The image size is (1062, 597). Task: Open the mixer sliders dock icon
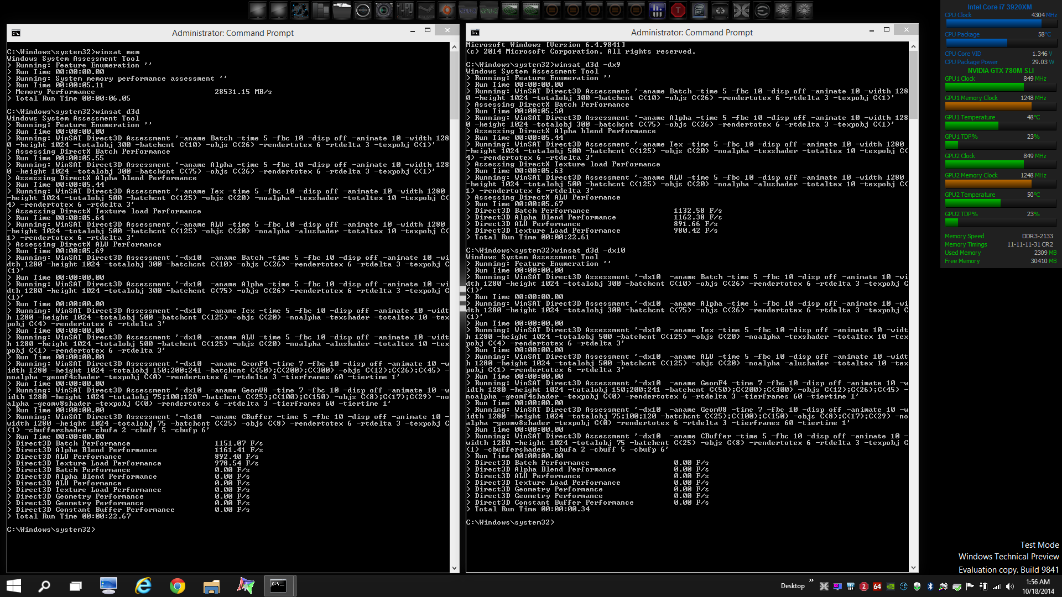(405, 11)
